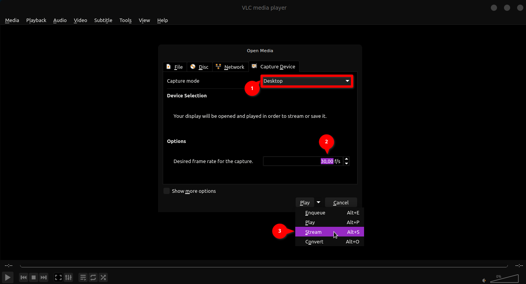The height and width of the screenshot is (284, 526).
Task: Select Convert in the Play dropdown menu
Action: point(314,242)
